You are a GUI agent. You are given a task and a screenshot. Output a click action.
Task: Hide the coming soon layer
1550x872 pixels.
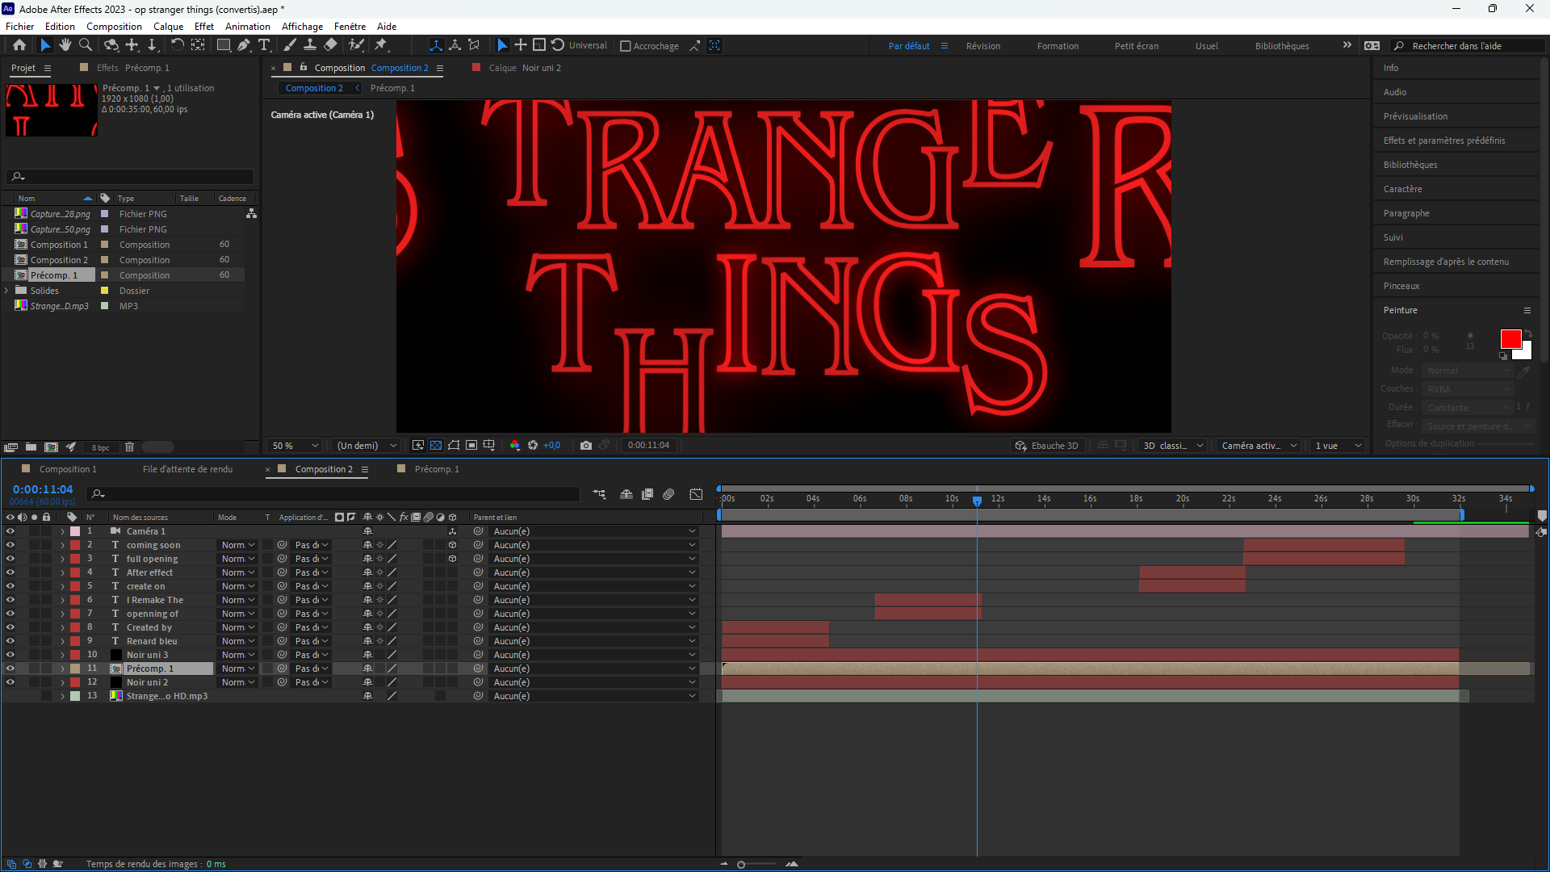(10, 545)
